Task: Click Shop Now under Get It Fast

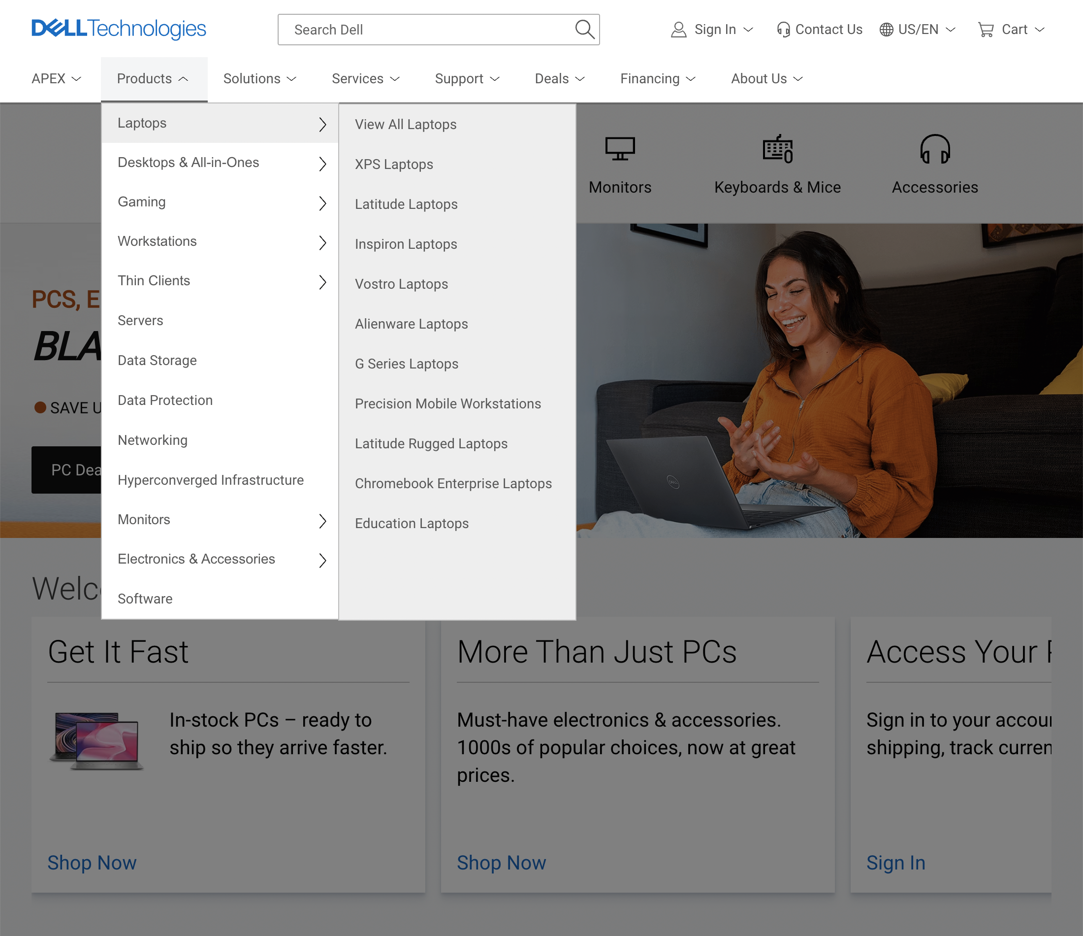Action: click(x=92, y=863)
